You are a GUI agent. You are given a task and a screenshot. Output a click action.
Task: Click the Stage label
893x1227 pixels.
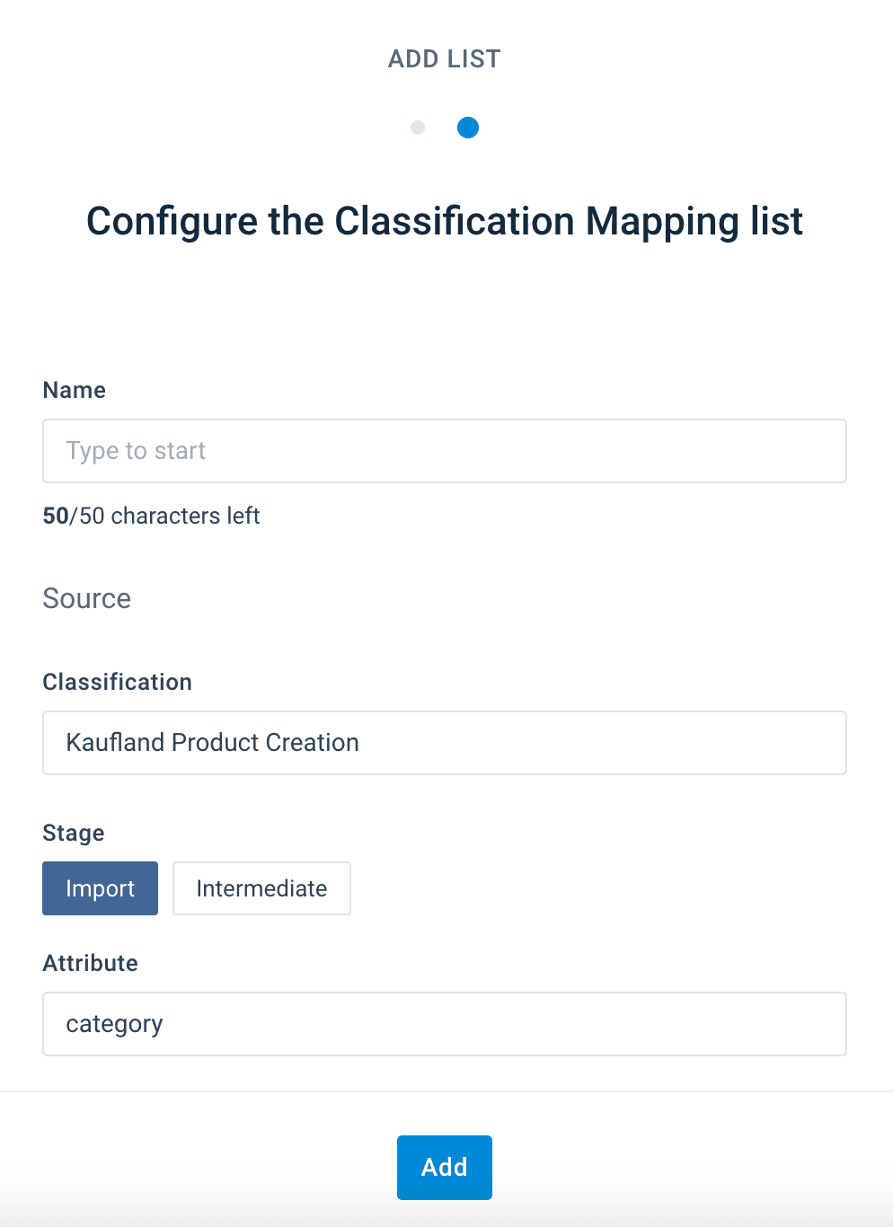tap(74, 833)
